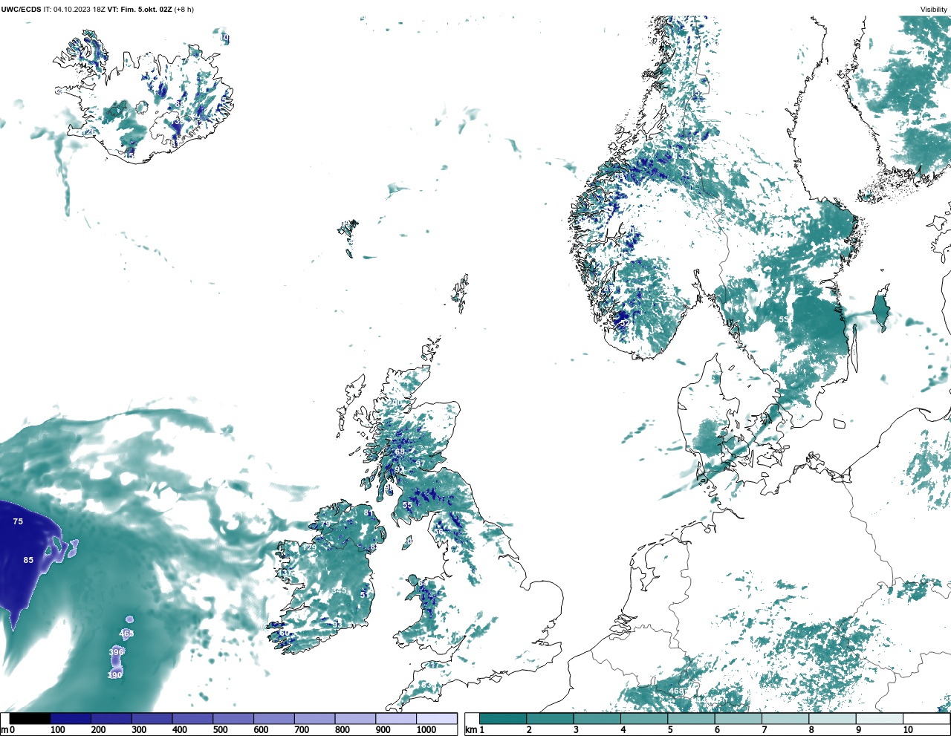Click the '468' value near Belgium

click(676, 691)
